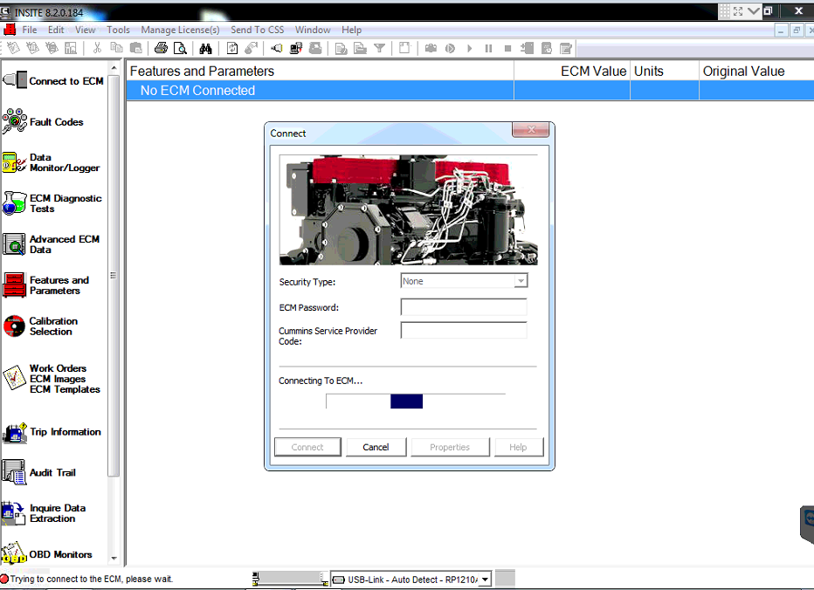Click the Cut scissors toolbar icon

(x=97, y=48)
